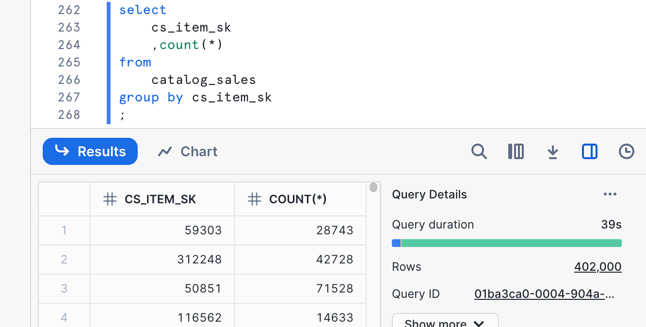Viewport: 646px width, 327px height.
Task: Open the Query ID 01ba3ca0 link
Action: pos(544,294)
